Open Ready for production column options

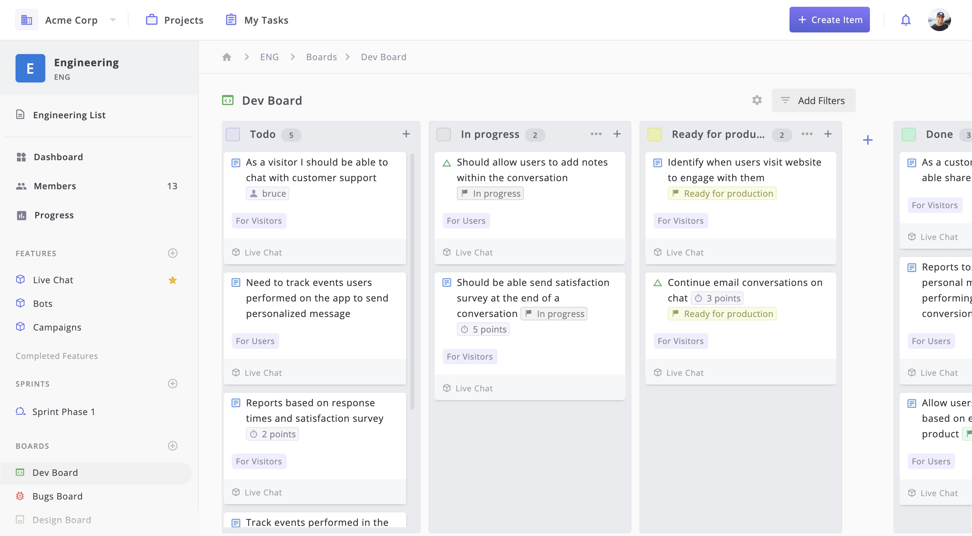pos(807,134)
